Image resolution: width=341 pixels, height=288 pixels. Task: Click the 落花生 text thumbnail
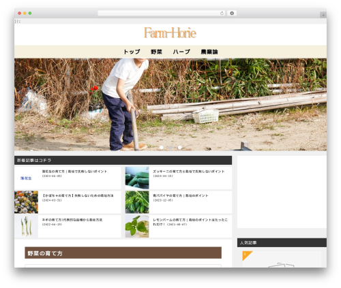click(x=26, y=178)
